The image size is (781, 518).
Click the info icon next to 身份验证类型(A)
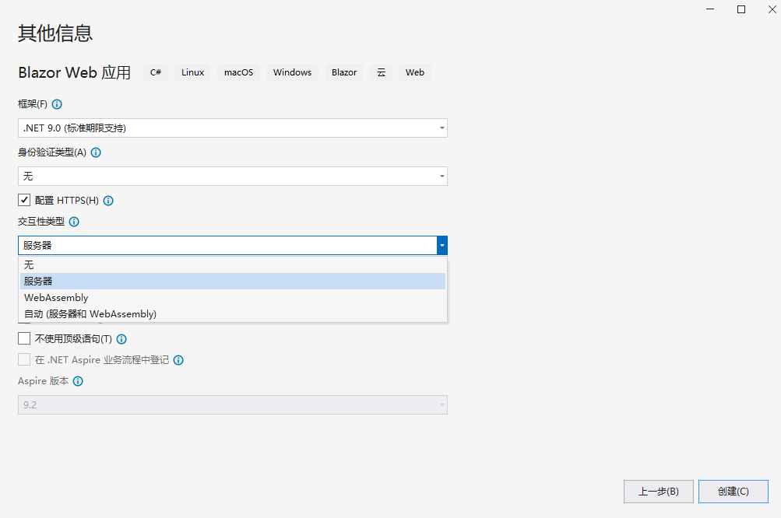coord(96,152)
